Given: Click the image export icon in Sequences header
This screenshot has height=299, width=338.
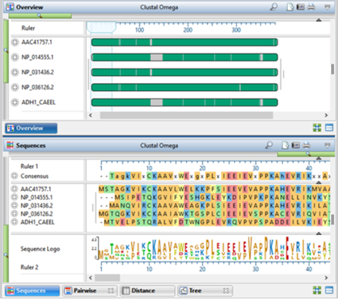Looking at the screenshot, I should coord(296,145).
